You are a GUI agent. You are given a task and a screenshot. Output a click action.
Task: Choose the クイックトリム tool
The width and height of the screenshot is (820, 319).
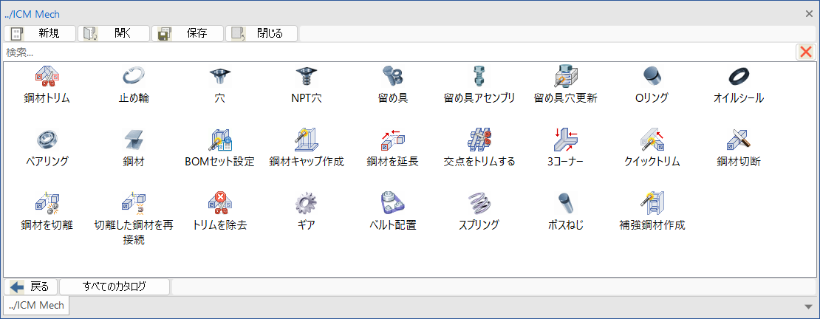[x=652, y=140]
